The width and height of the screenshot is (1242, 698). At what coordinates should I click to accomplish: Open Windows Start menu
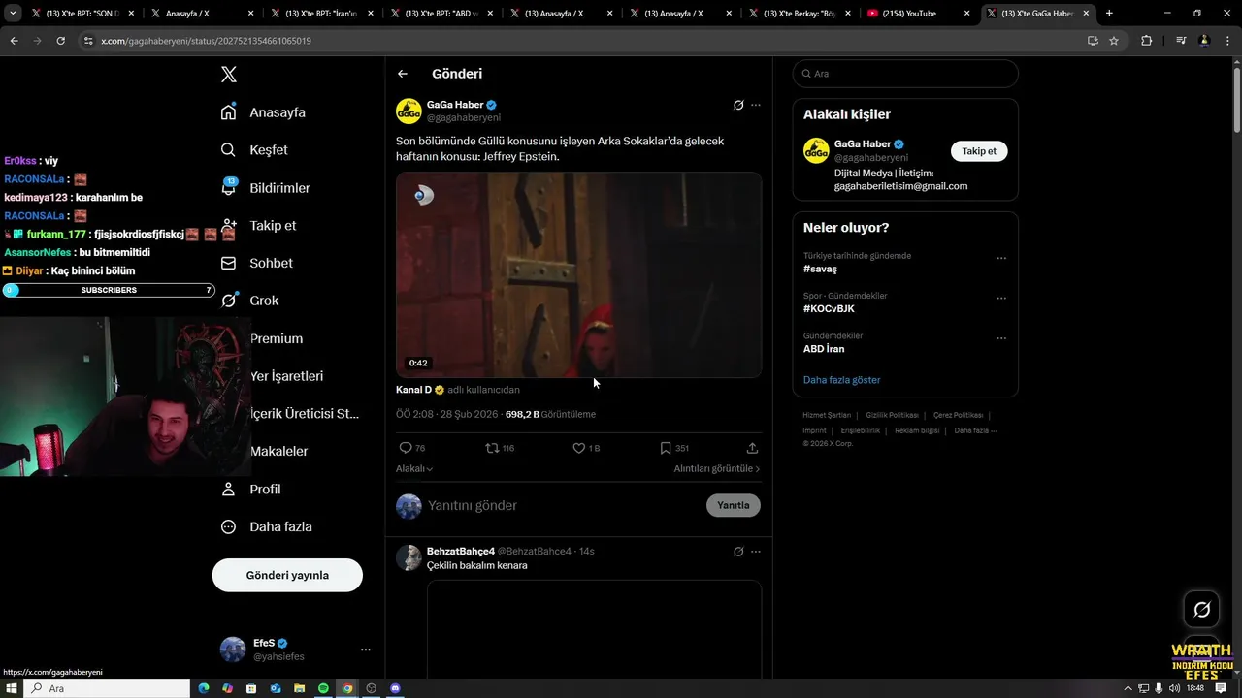12,688
